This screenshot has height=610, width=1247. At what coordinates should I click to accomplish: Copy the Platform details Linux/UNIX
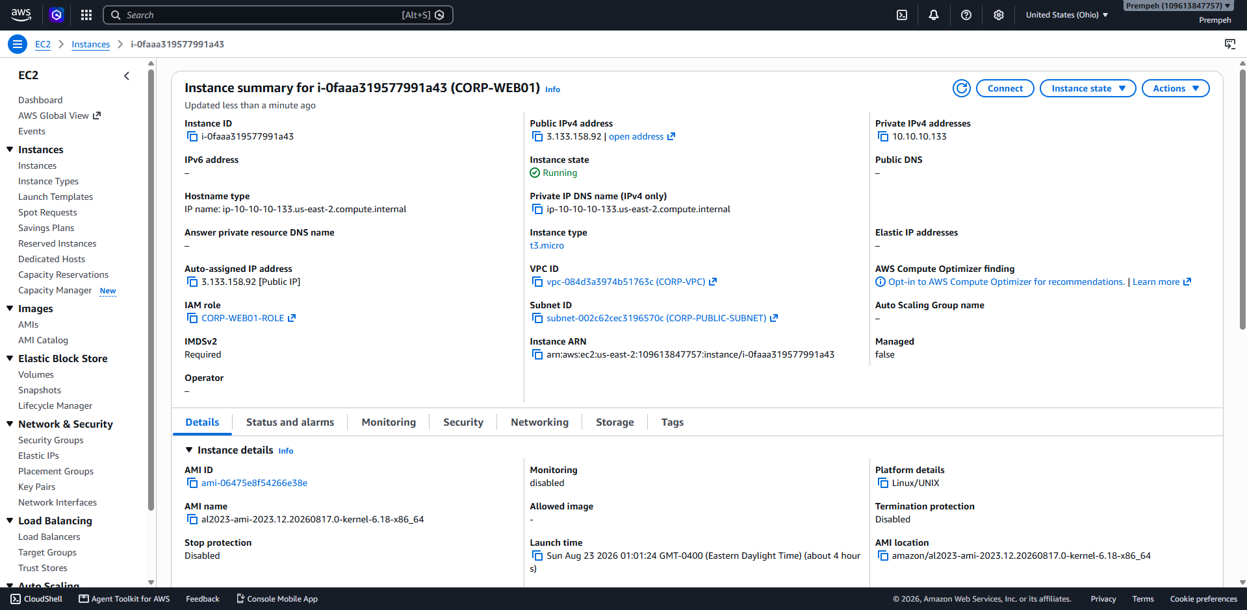click(x=883, y=483)
